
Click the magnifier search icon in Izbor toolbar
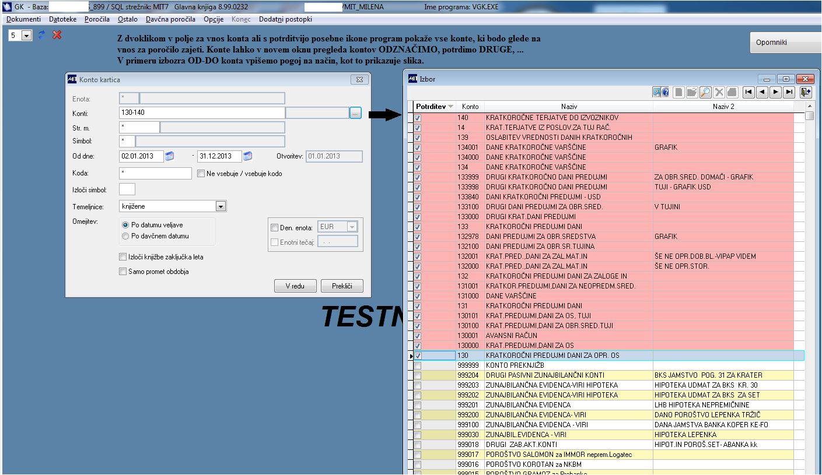pos(705,92)
